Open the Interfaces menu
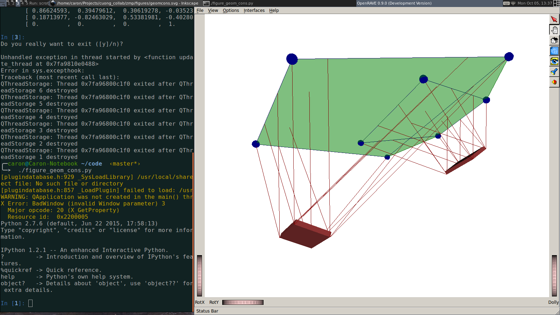Screen dimensions: 560x315 (254, 10)
